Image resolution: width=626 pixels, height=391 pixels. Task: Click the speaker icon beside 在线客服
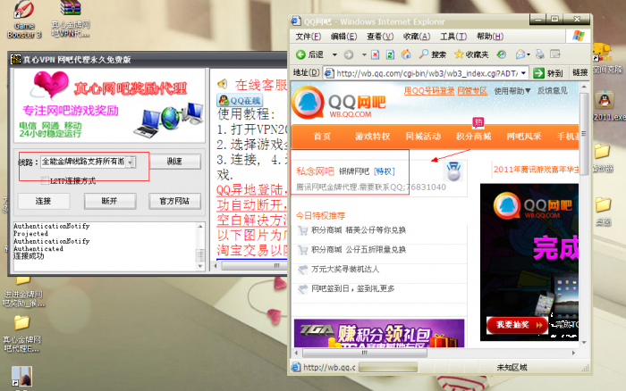point(223,84)
